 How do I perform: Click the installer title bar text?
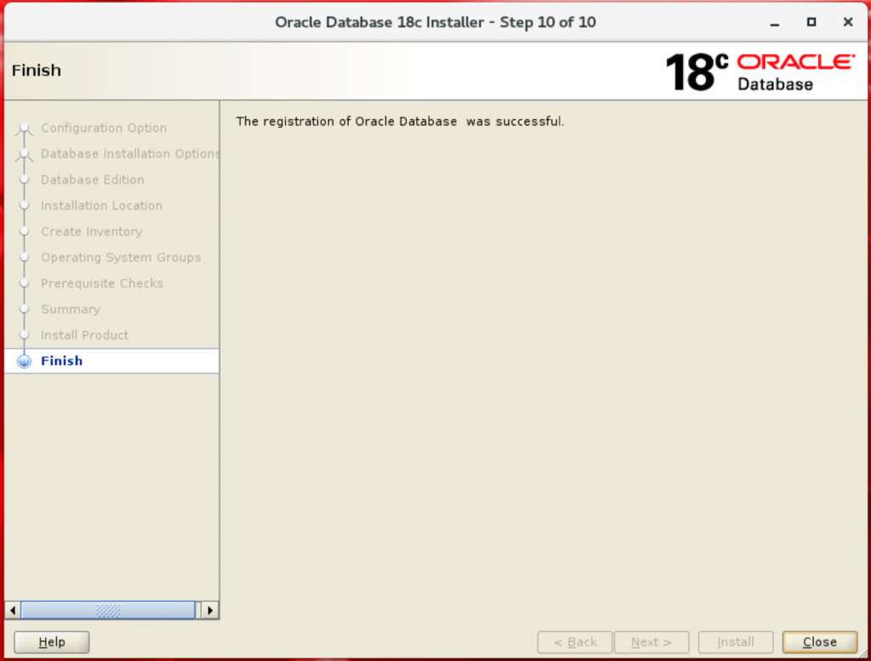click(x=435, y=22)
